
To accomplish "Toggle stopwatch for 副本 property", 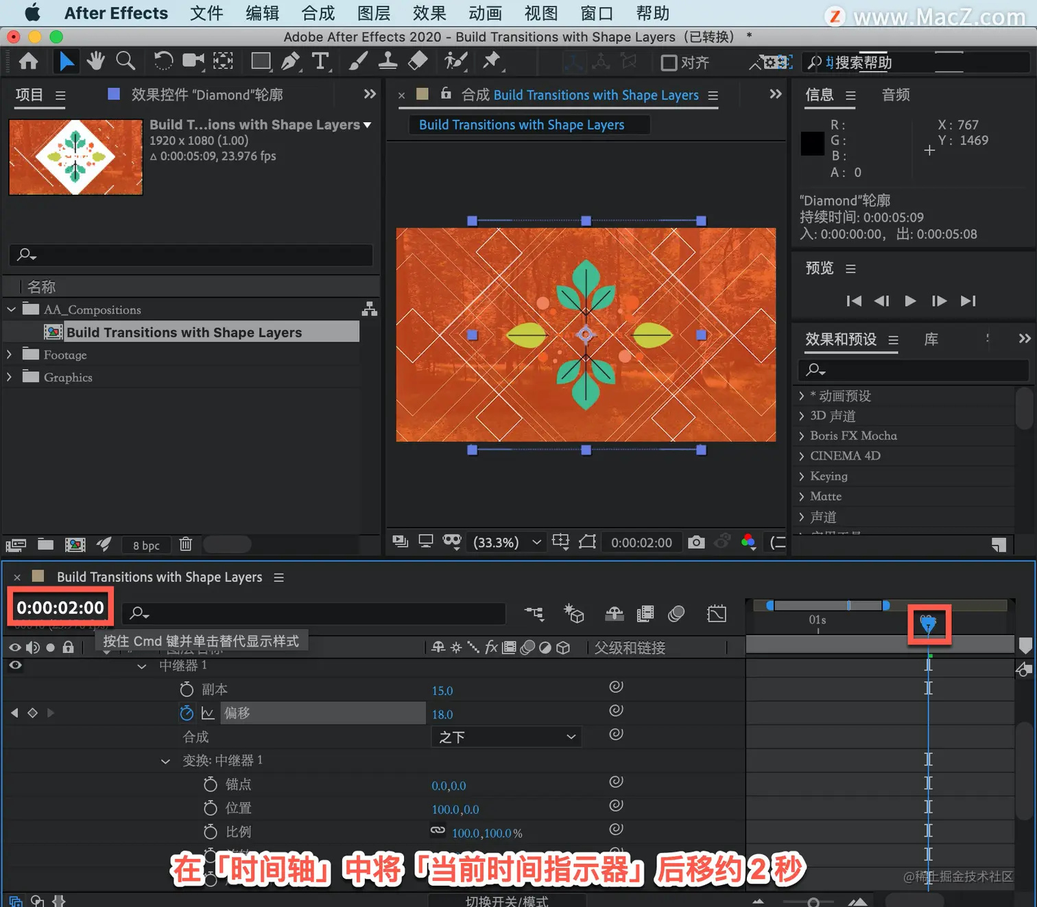I will (x=187, y=690).
